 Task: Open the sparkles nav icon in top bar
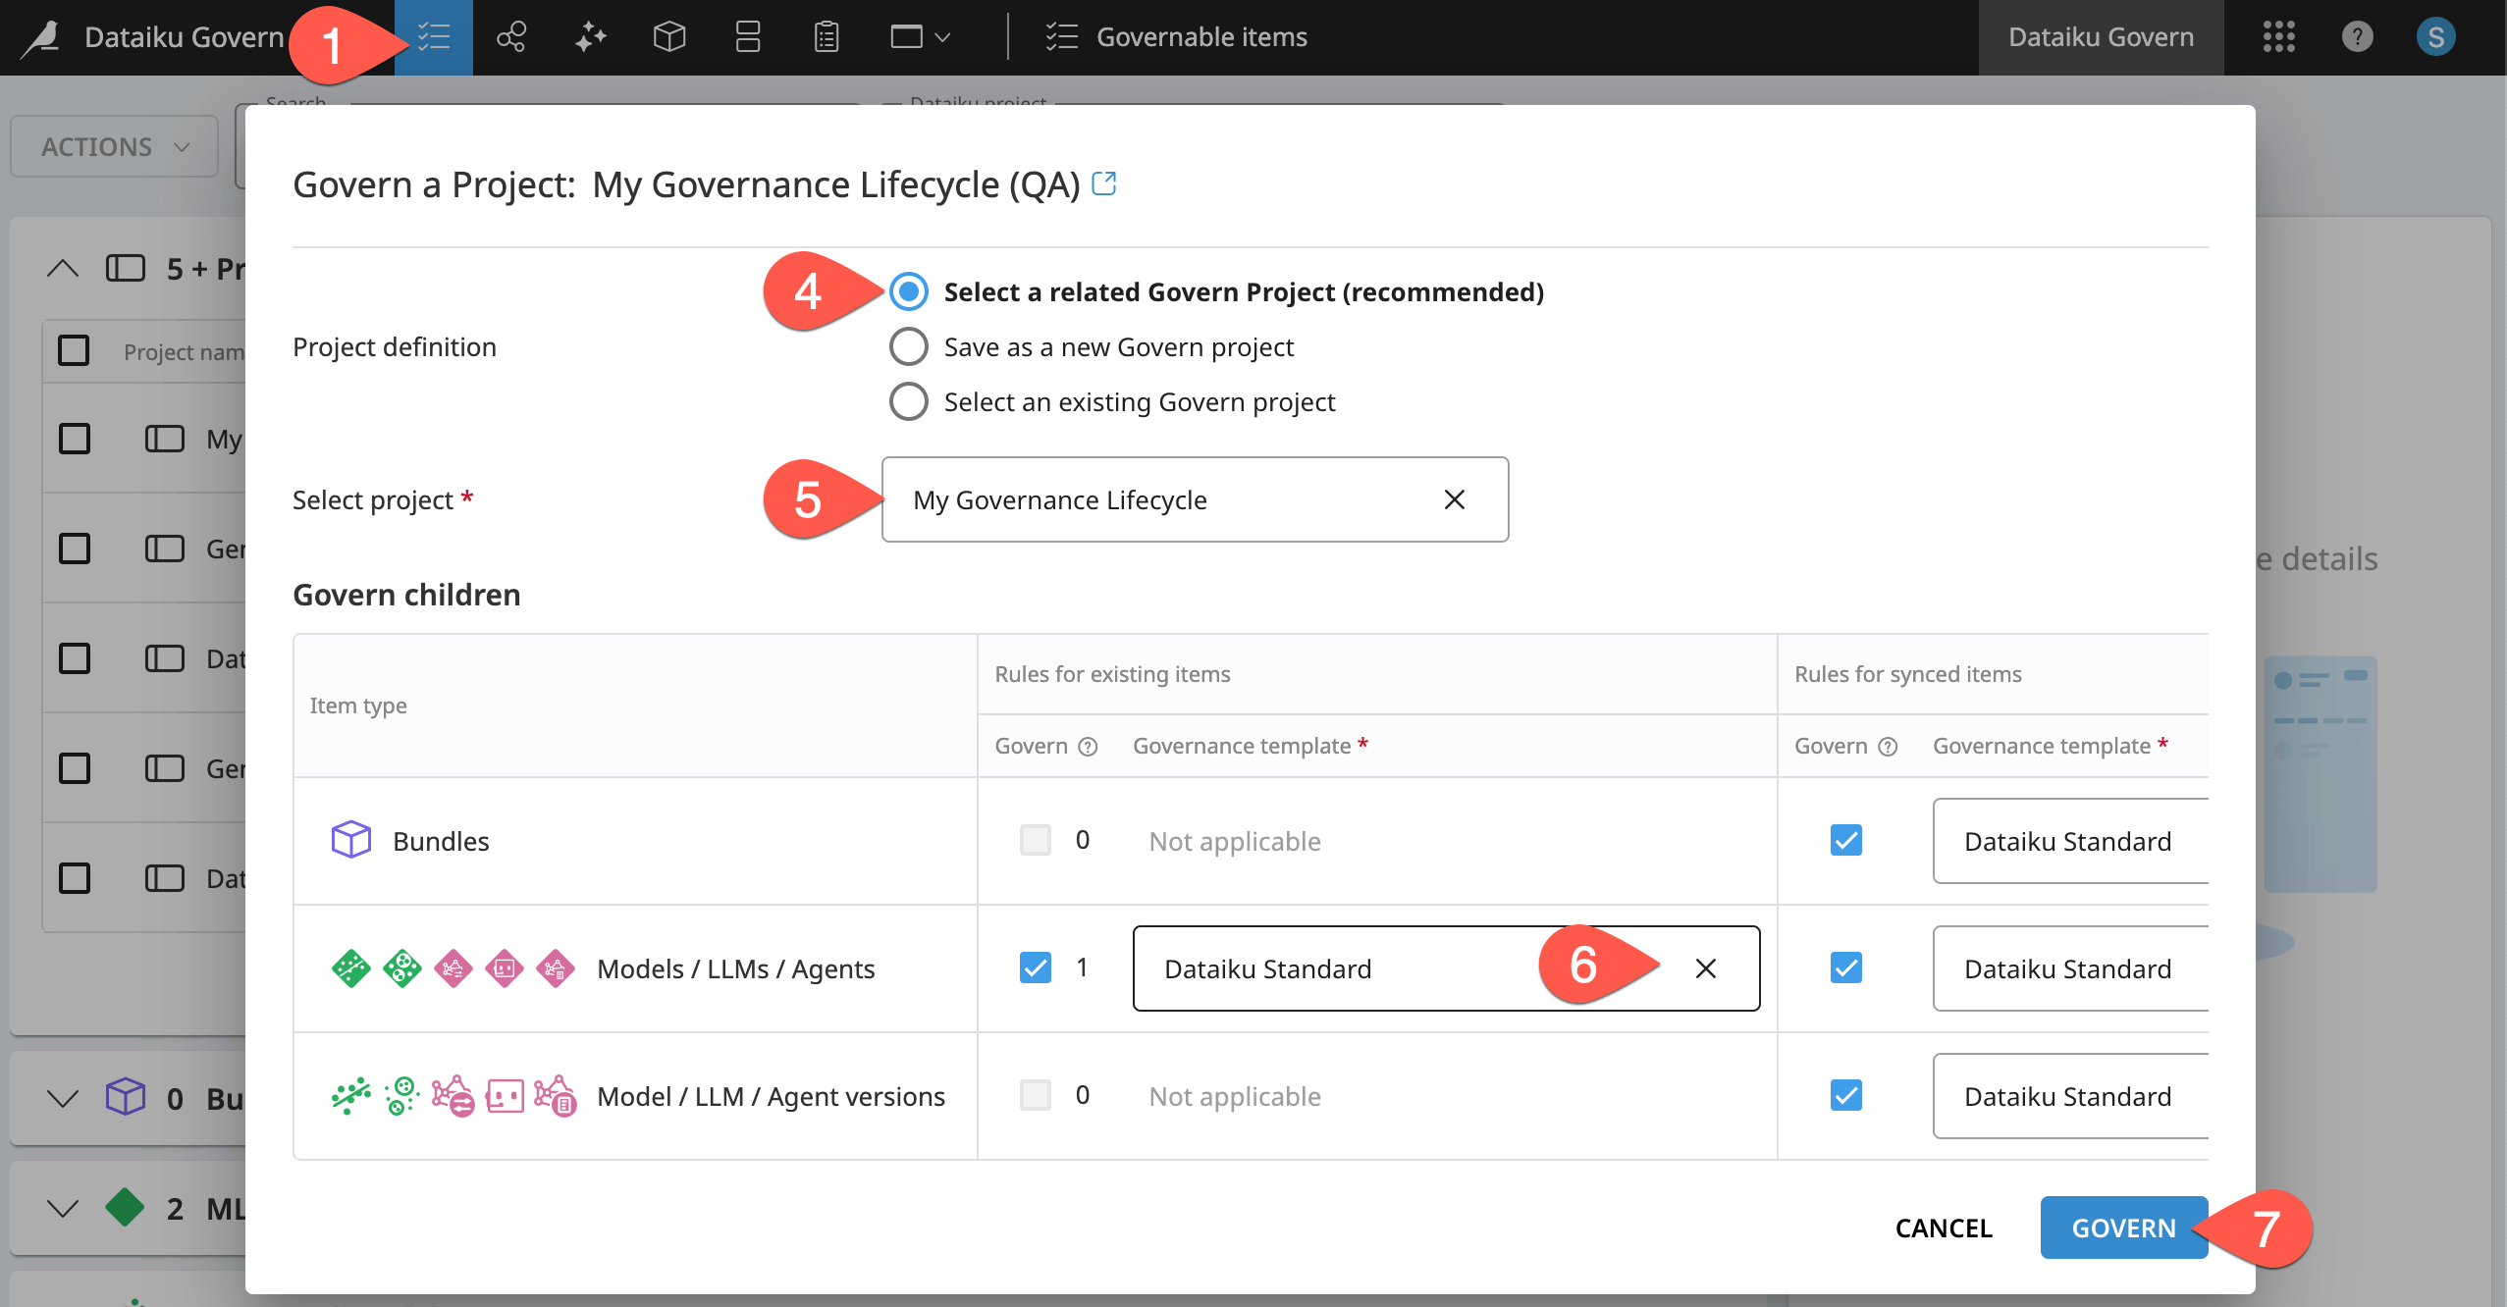tap(590, 37)
